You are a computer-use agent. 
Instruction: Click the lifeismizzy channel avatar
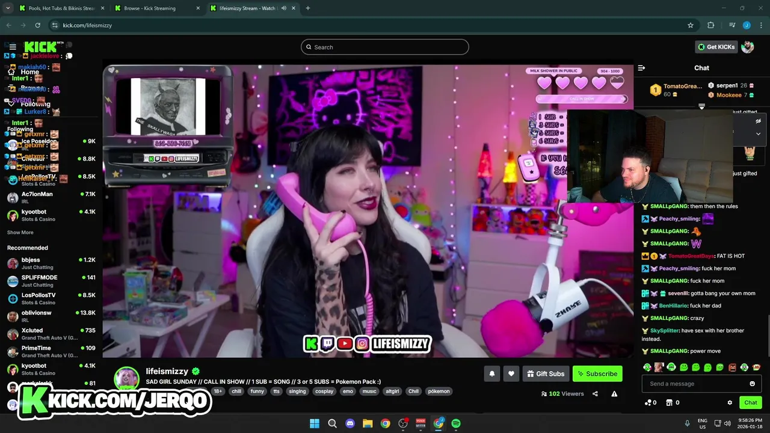(126, 378)
